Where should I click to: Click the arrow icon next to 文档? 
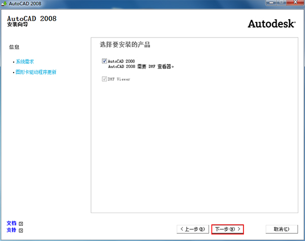click(21, 223)
